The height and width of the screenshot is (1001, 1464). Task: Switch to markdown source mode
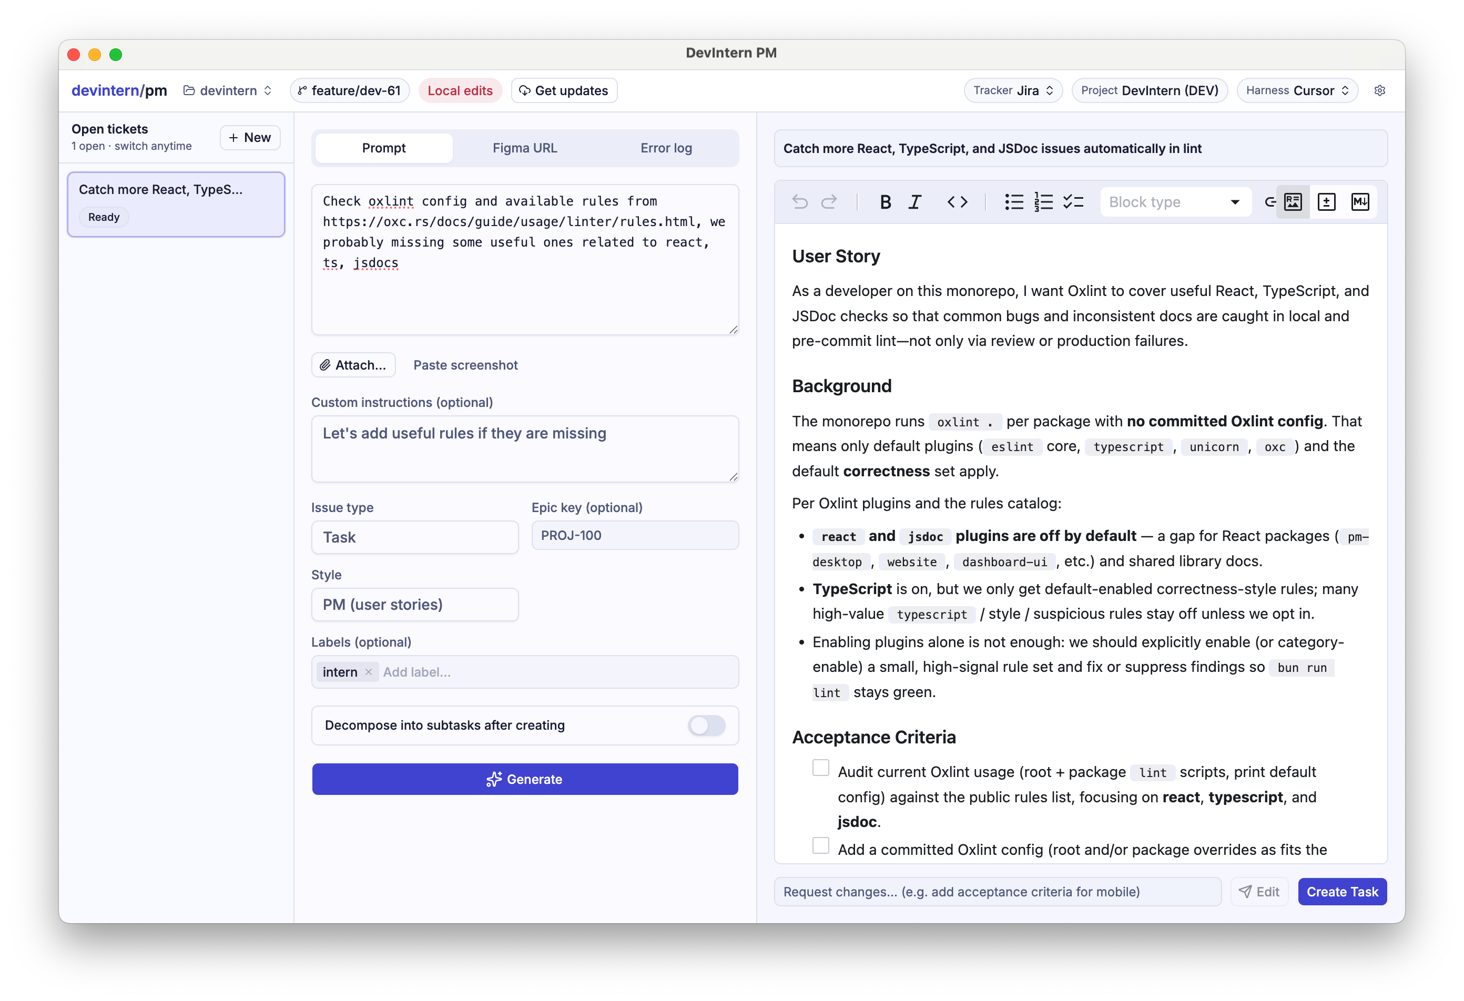(x=1359, y=201)
